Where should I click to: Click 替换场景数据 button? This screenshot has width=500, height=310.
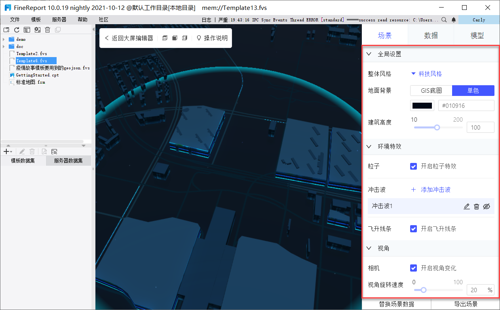point(396,304)
